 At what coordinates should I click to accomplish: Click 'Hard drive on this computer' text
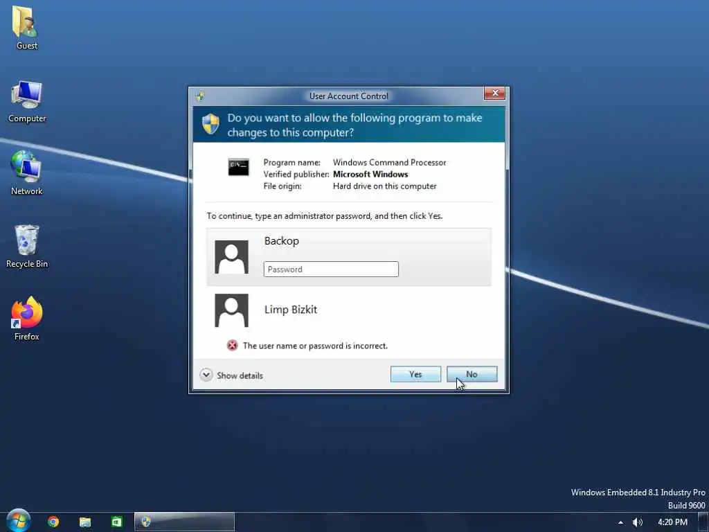385,186
